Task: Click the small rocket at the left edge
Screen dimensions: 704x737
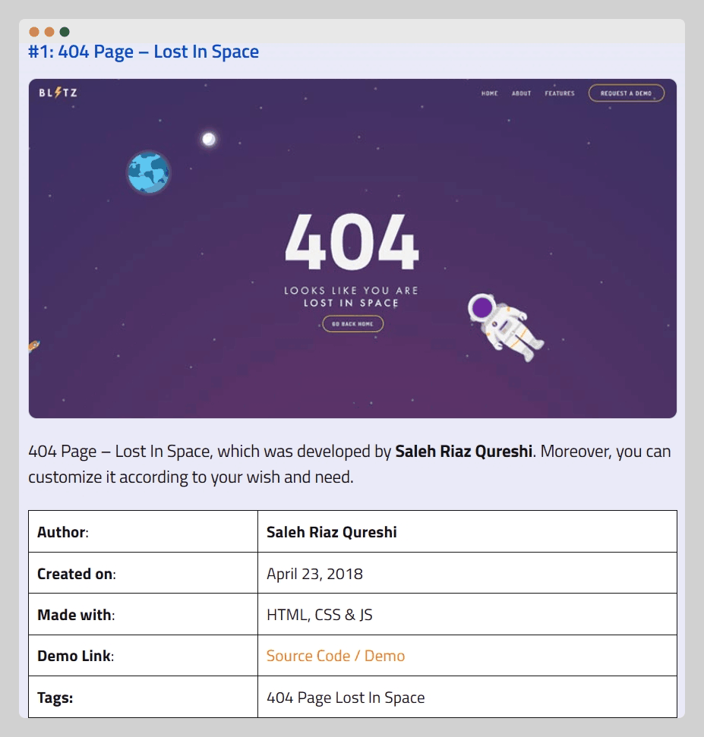Action: 33,346
